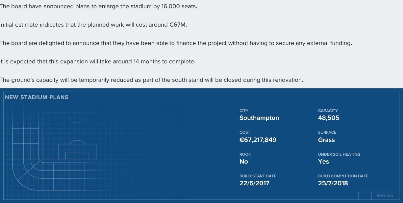Click the initial estimate €67M sentence
The width and height of the screenshot is (403, 203).
[x=93, y=25]
